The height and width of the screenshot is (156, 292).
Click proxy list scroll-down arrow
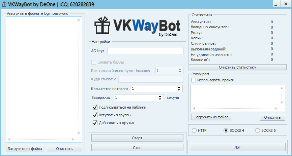[282, 103]
